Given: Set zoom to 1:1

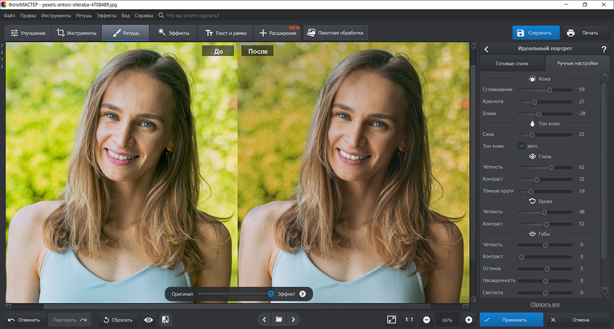Looking at the screenshot, I should pyautogui.click(x=409, y=320).
